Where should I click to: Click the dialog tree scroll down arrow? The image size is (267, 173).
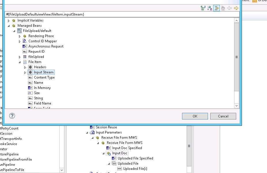(236, 106)
